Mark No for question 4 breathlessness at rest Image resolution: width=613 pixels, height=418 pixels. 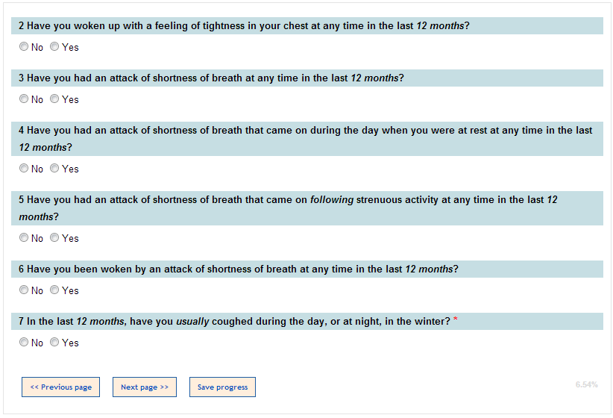(x=24, y=169)
